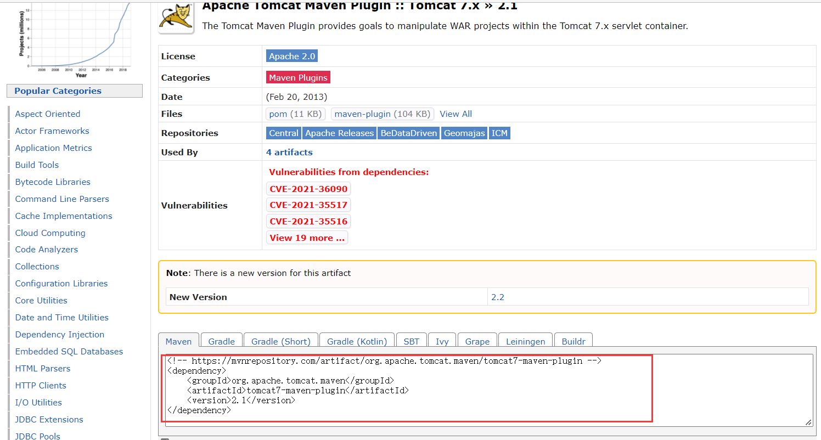Open the BeDataDriven repository badge
821x440 pixels.
[409, 133]
